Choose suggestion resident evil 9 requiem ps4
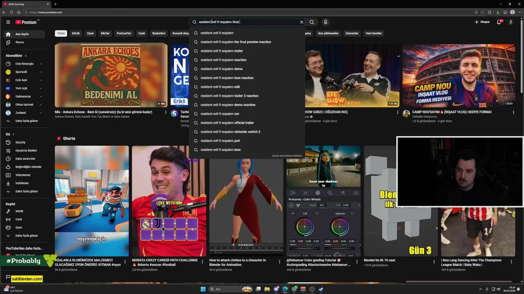Image resolution: width=524 pixels, height=294 pixels. coord(247,141)
